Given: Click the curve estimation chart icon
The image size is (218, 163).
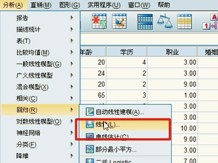Looking at the screenshot, I should coord(90,137).
